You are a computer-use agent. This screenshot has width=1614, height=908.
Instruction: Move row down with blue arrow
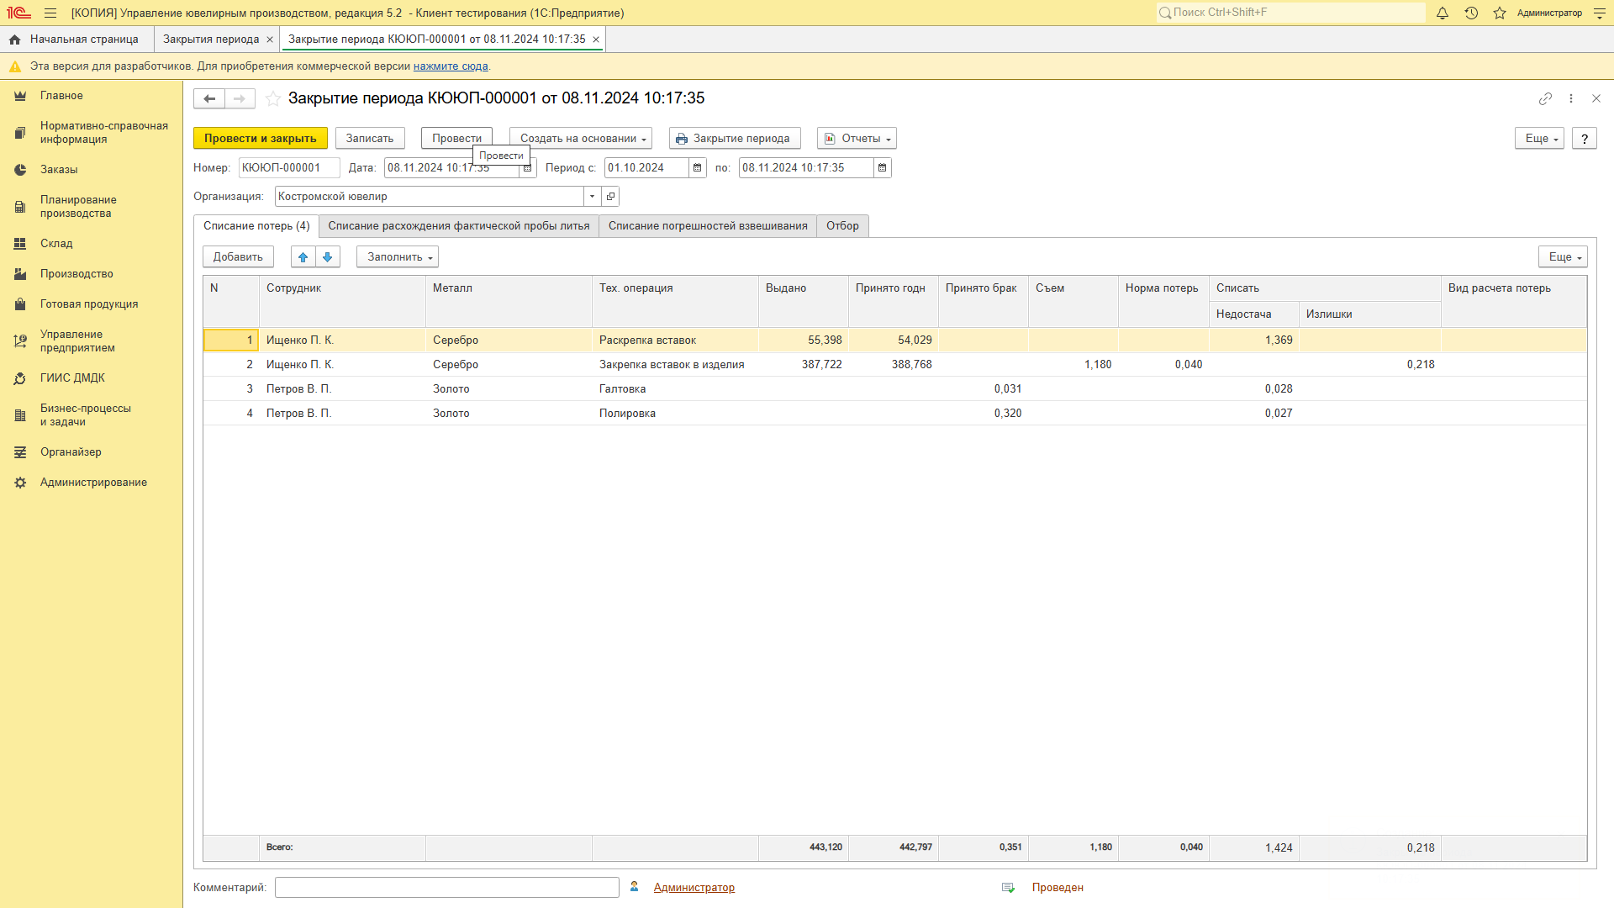[x=328, y=257]
